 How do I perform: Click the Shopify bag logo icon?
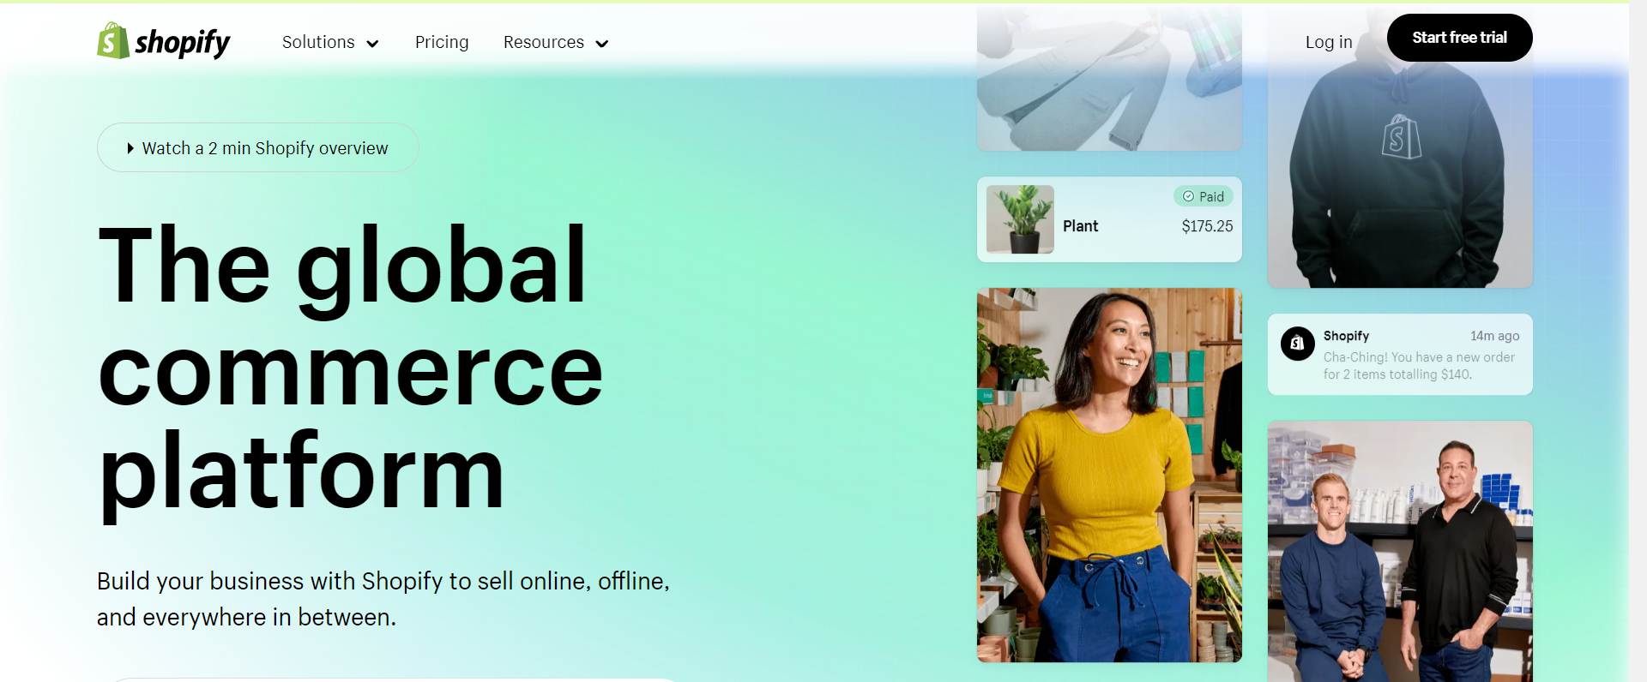tap(112, 40)
